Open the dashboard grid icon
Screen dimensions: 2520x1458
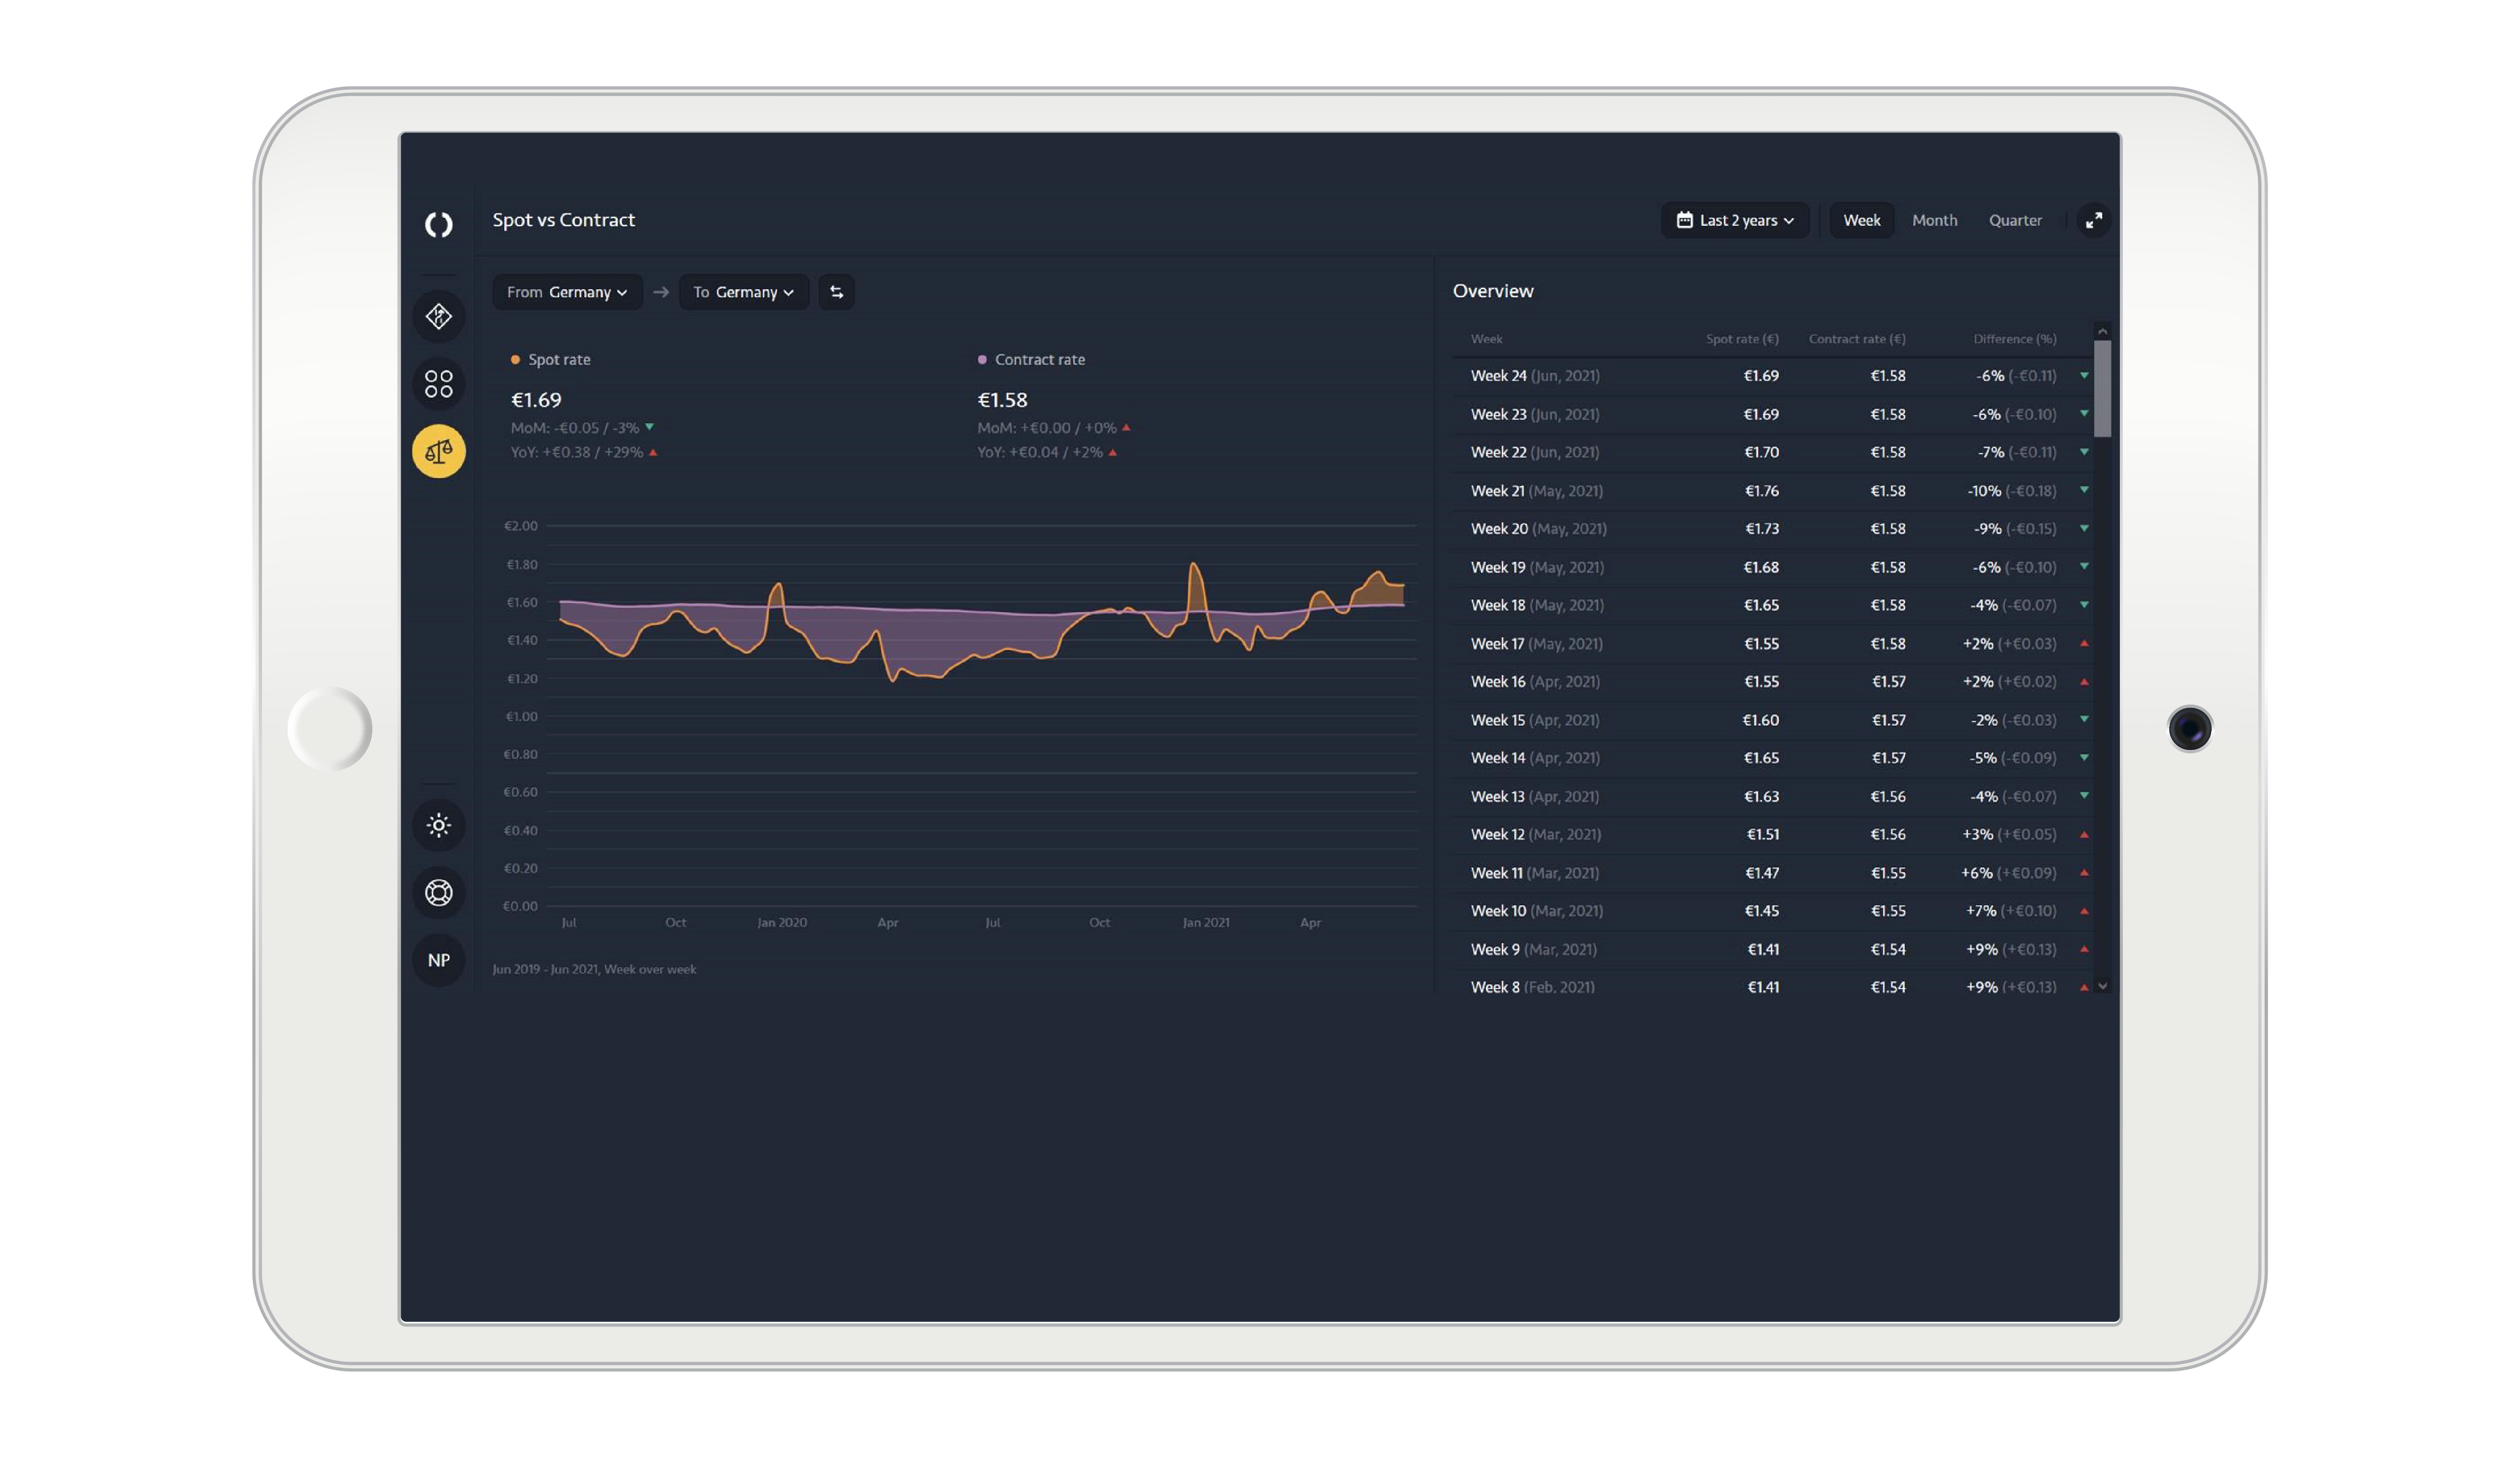click(x=438, y=384)
